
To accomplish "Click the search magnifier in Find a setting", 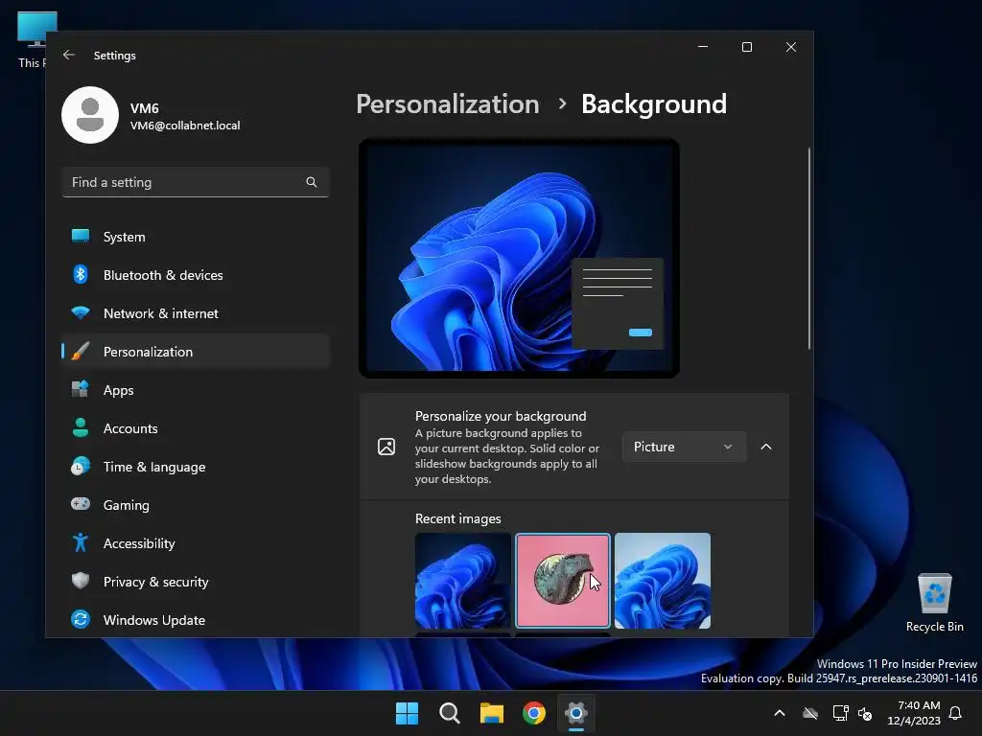I will pos(312,182).
